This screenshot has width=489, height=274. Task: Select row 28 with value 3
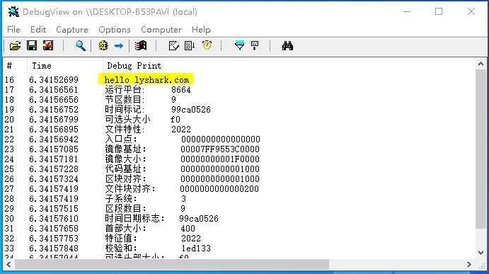(238, 199)
